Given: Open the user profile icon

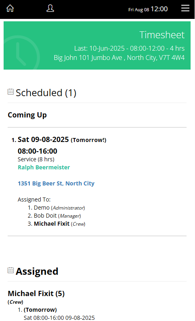Looking at the screenshot, I should pyautogui.click(x=50, y=8).
